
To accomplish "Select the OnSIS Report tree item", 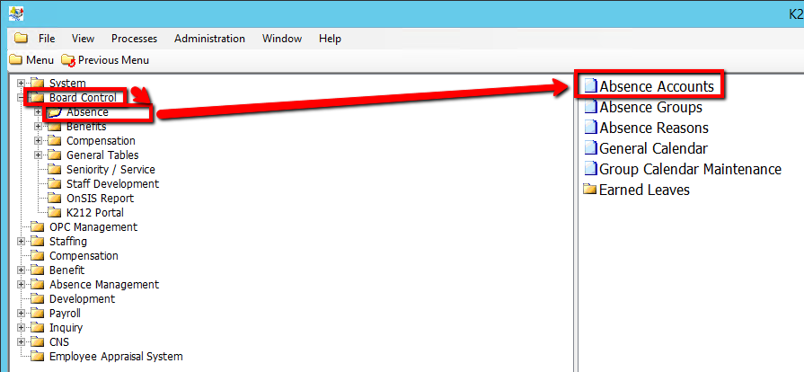I will click(100, 199).
